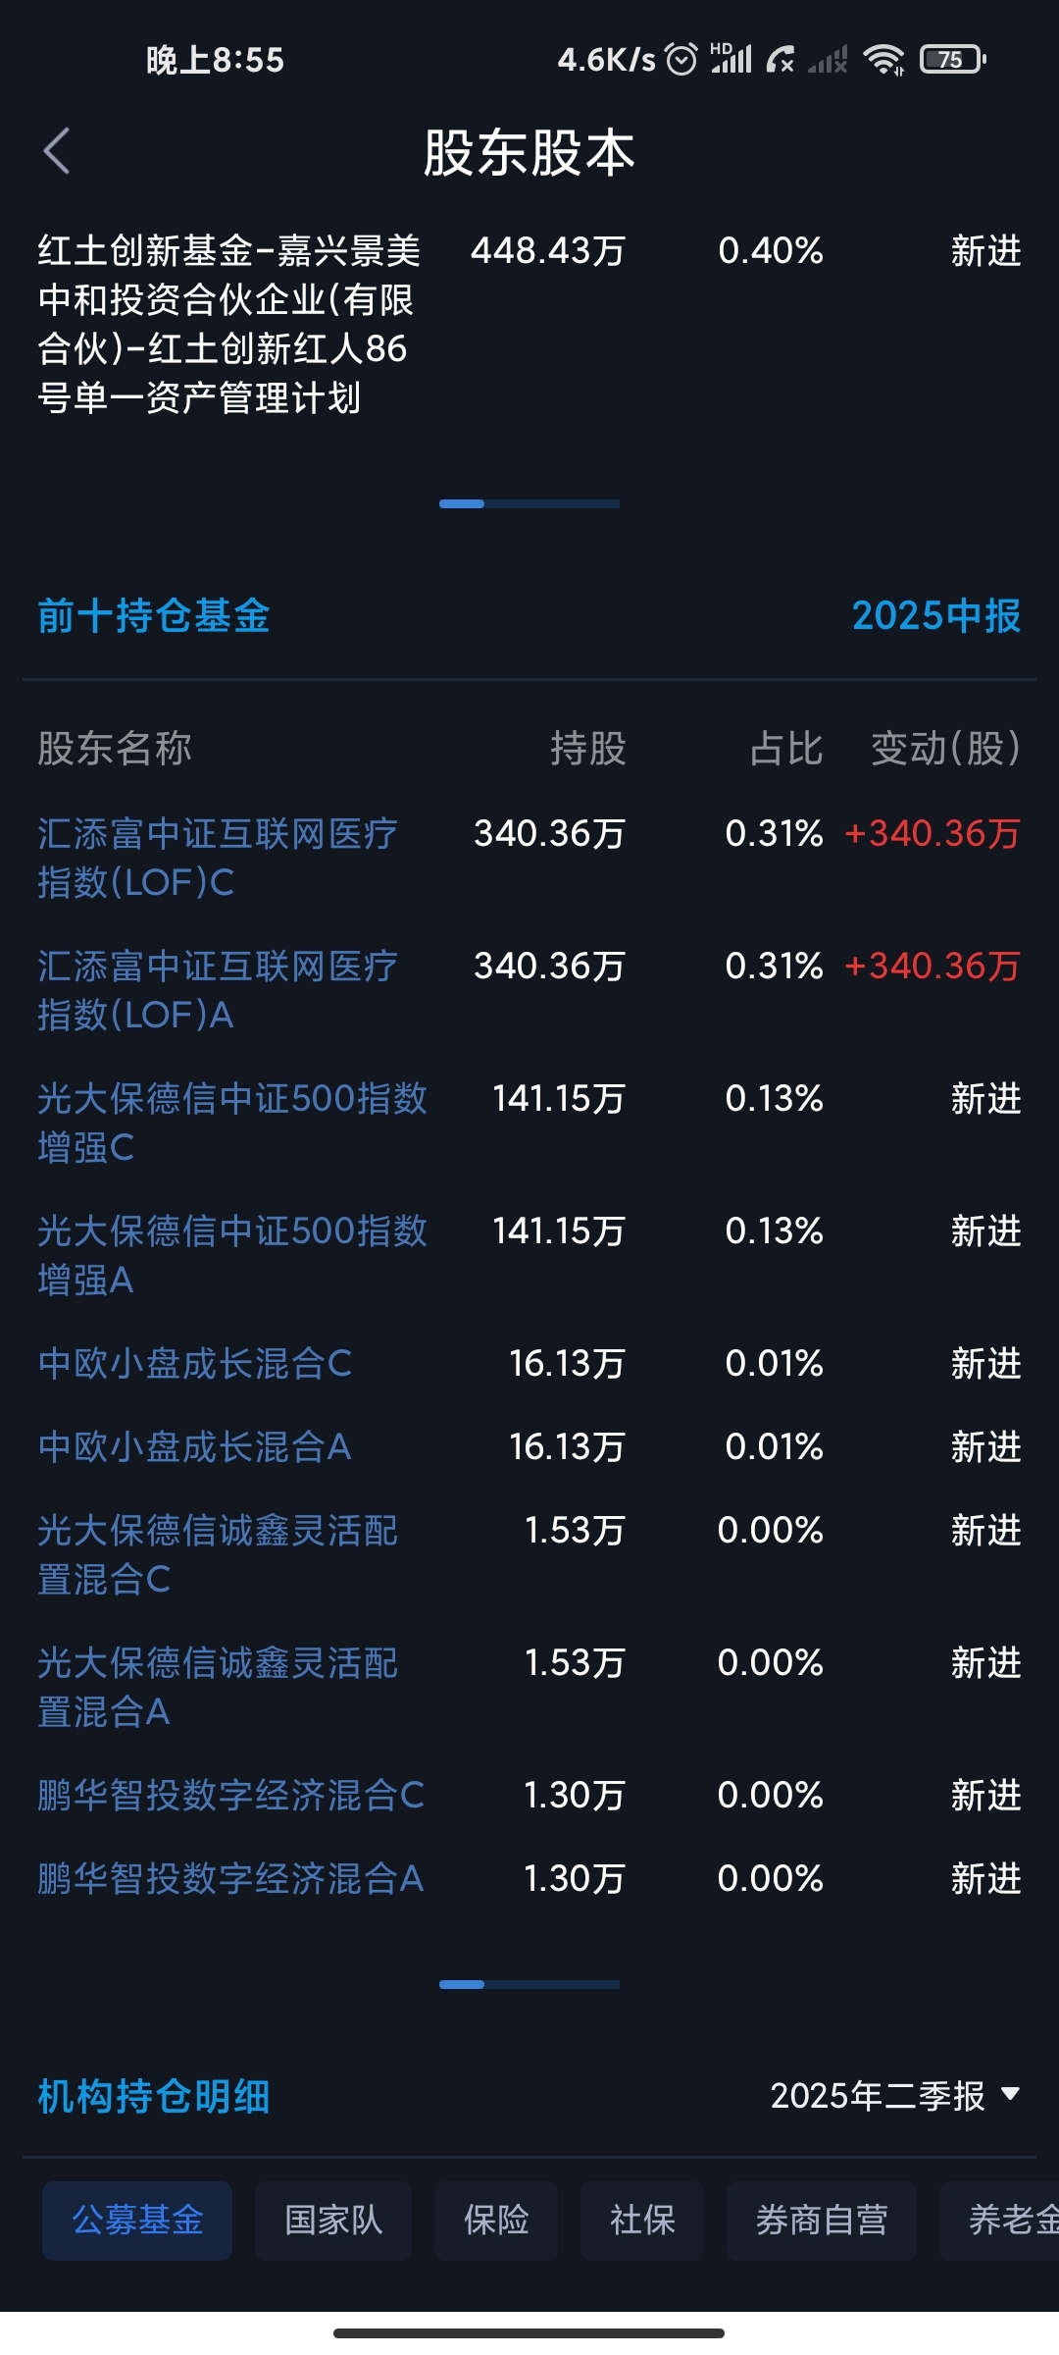
Task: Open fund 中欧小盘成长混合C
Action: coord(194,1363)
